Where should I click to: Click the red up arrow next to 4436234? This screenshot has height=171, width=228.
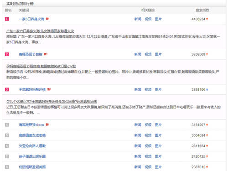[207, 19]
